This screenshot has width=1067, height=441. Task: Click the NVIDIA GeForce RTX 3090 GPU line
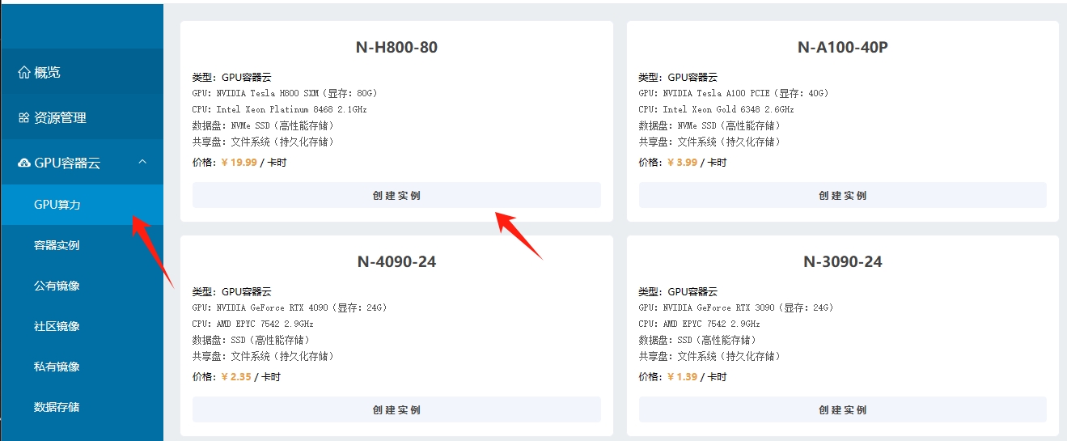[x=737, y=307]
